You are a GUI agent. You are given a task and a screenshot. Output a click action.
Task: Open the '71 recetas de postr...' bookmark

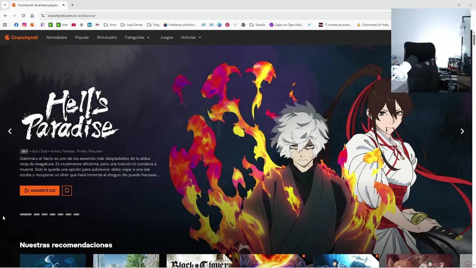(x=335, y=25)
